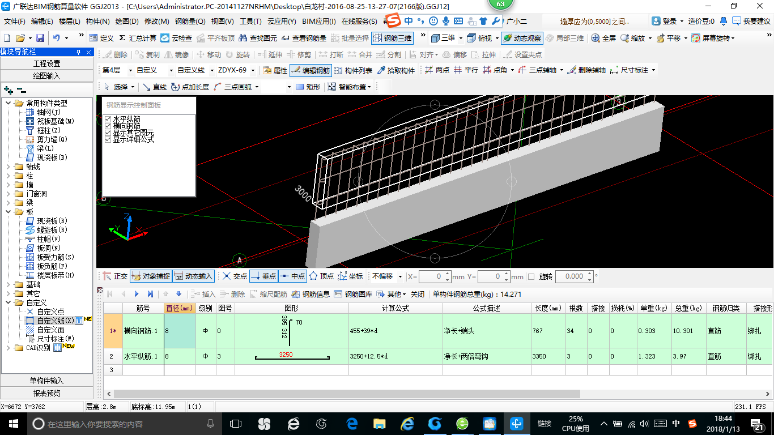
Task: Toggle 对象捕捉 object snap
Action: pyautogui.click(x=151, y=276)
